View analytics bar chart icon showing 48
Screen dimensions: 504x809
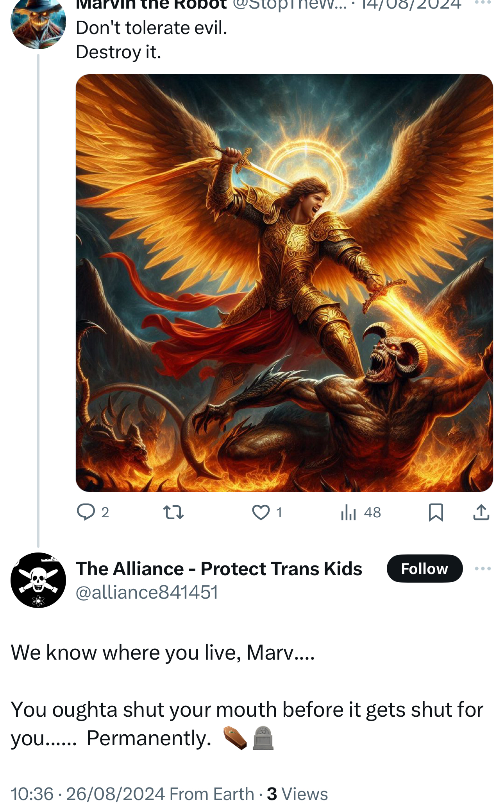[349, 512]
